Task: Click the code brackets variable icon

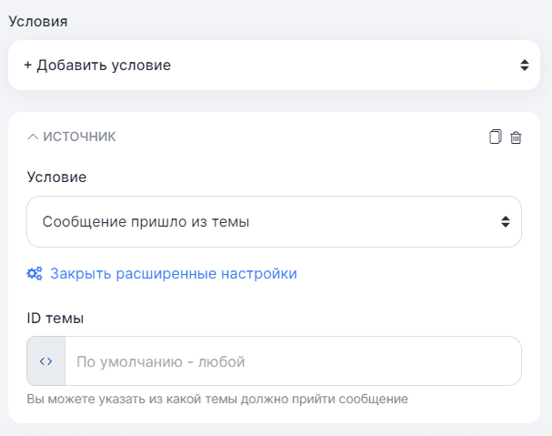Action: (46, 361)
